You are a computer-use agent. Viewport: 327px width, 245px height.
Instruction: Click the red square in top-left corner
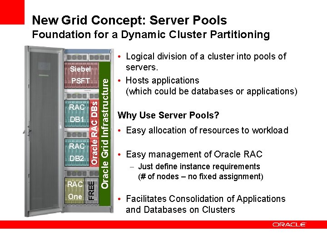[12, 12]
